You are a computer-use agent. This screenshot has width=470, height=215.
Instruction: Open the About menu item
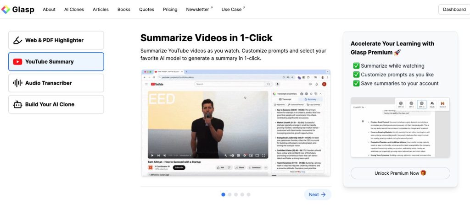pyautogui.click(x=49, y=10)
